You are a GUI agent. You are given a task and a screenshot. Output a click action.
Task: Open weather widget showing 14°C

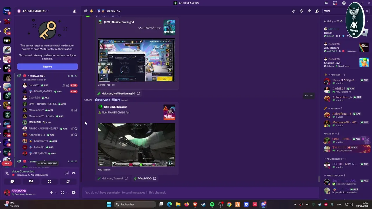pyautogui.click(x=12, y=204)
